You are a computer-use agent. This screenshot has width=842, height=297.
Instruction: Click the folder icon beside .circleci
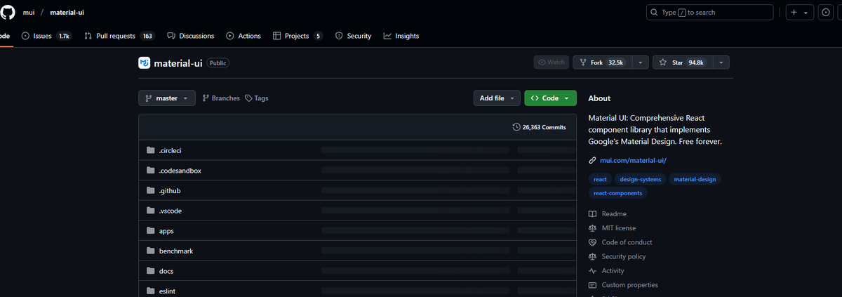click(x=150, y=151)
